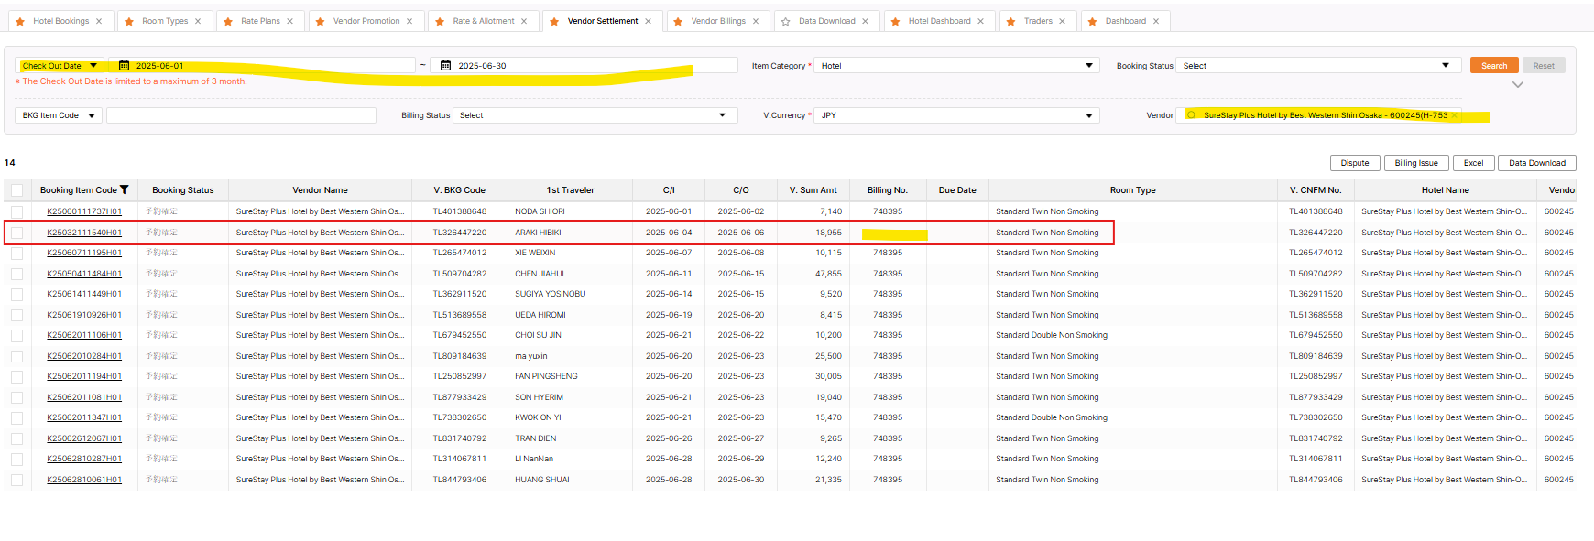Viewport: 1594px width, 541px height.
Task: Click the filter icon beside Booking Item Code
Action: tap(125, 190)
